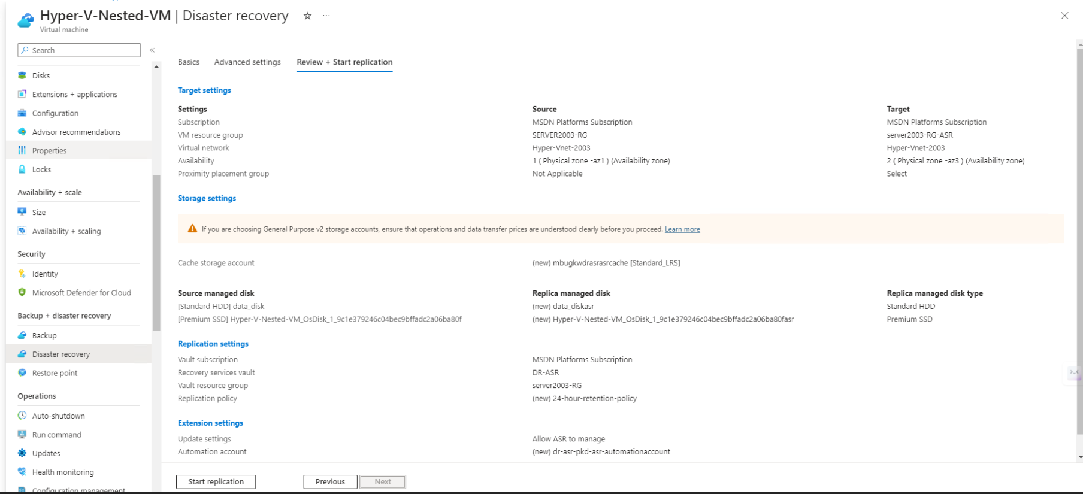Click the cache storage account mbugkwdrasrcache value

pos(606,263)
